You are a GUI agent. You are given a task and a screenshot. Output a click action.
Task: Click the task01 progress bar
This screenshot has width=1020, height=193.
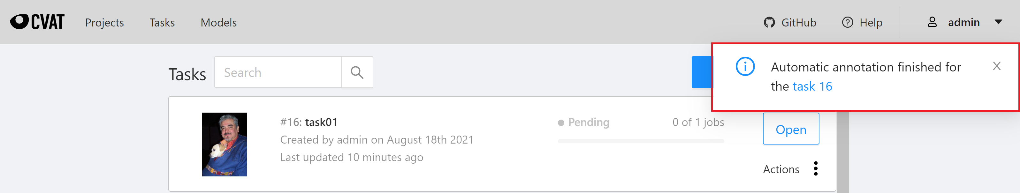tap(641, 141)
